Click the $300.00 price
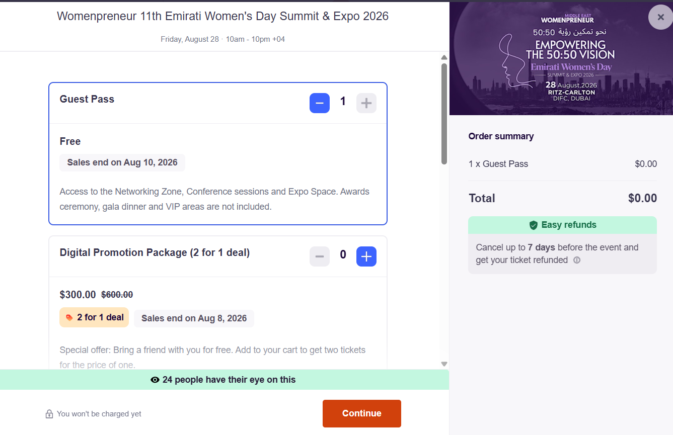This screenshot has height=435, width=673. [78, 295]
